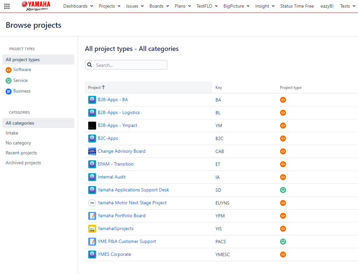Click the project search input field
Image resolution: width=358 pixels, height=274 pixels.
126,65
